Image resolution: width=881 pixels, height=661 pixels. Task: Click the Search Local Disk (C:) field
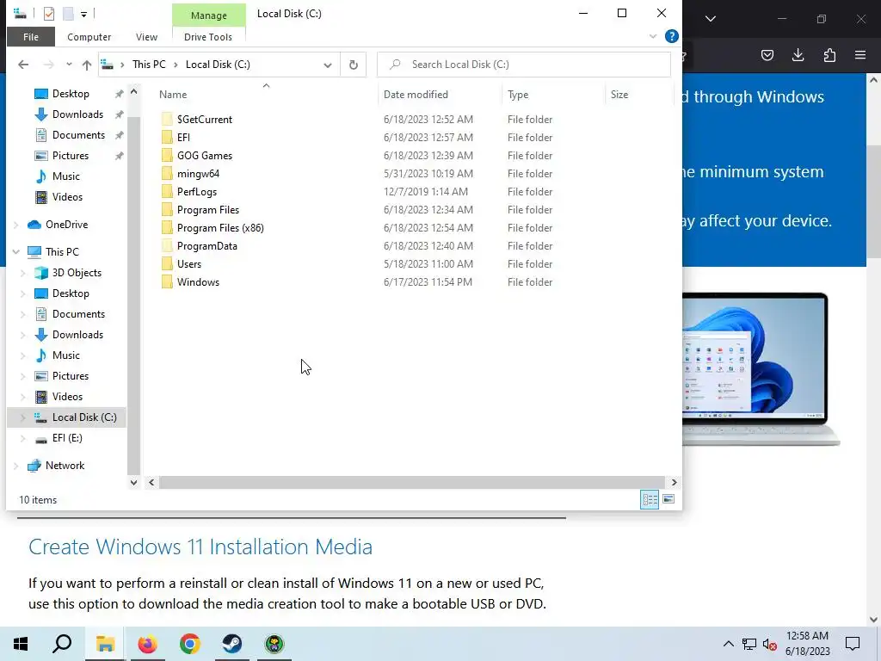(524, 65)
